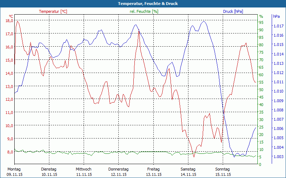Click the '1.012' pressure axis value
286x178 pixels.
coord(278,73)
